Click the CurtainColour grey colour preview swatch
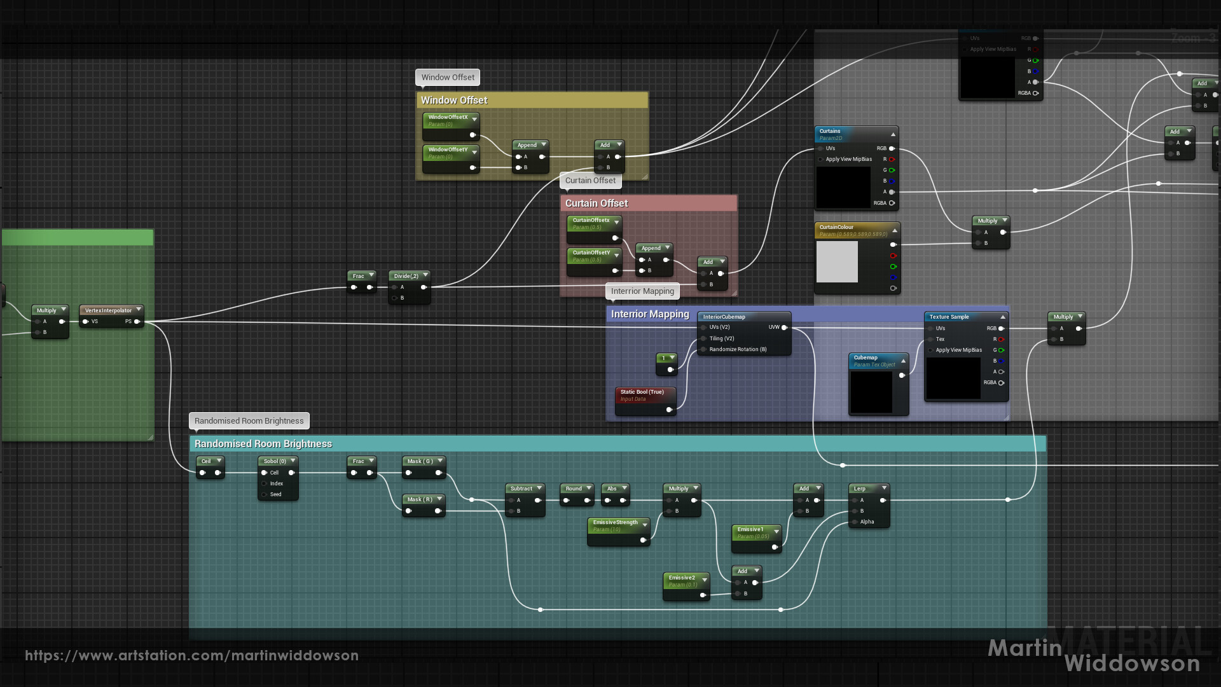Viewport: 1221px width, 687px height. click(837, 262)
